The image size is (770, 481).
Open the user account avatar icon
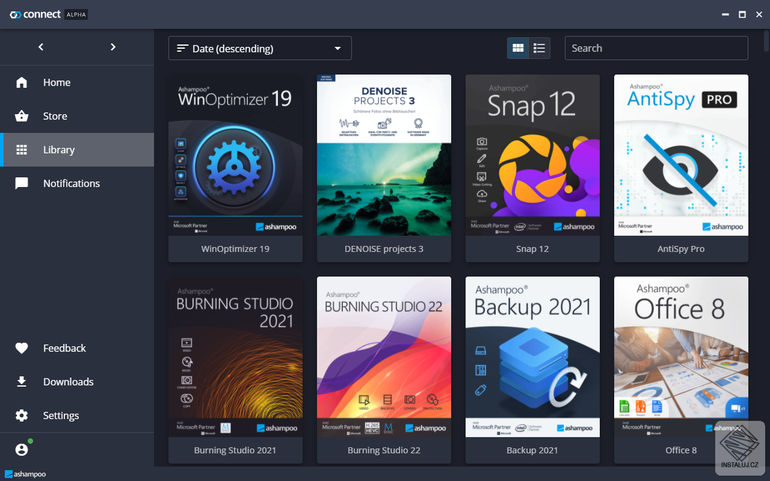tap(22, 449)
